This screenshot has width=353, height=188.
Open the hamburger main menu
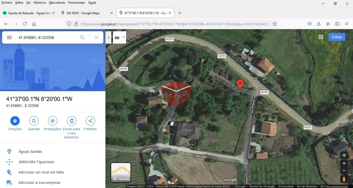coord(9,38)
